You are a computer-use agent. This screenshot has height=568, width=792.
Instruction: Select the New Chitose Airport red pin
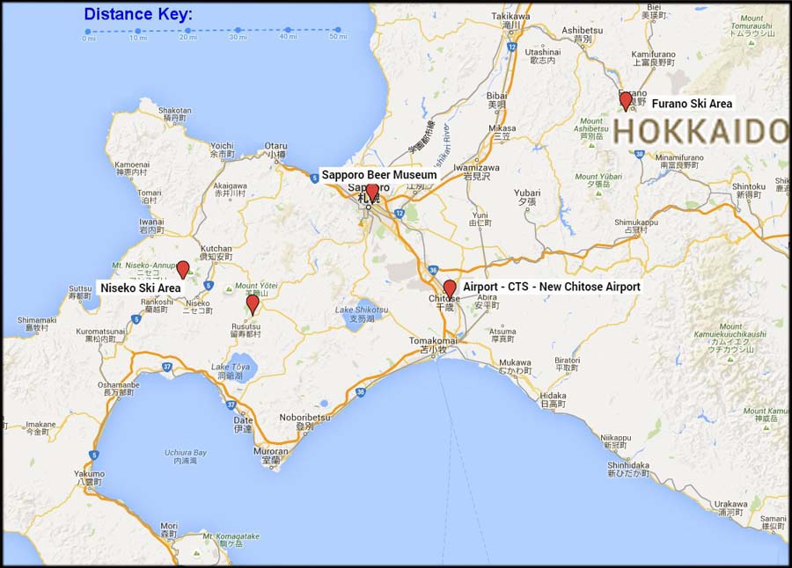pos(450,289)
